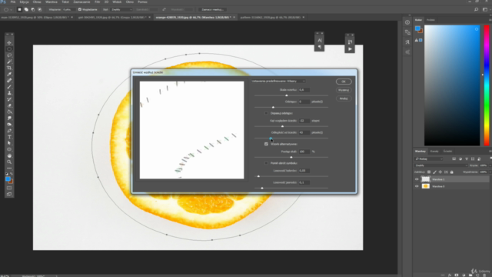Enable the Dopasuj odstępy checkbox
Viewport: 492px width, 277px height.
(x=266, y=113)
